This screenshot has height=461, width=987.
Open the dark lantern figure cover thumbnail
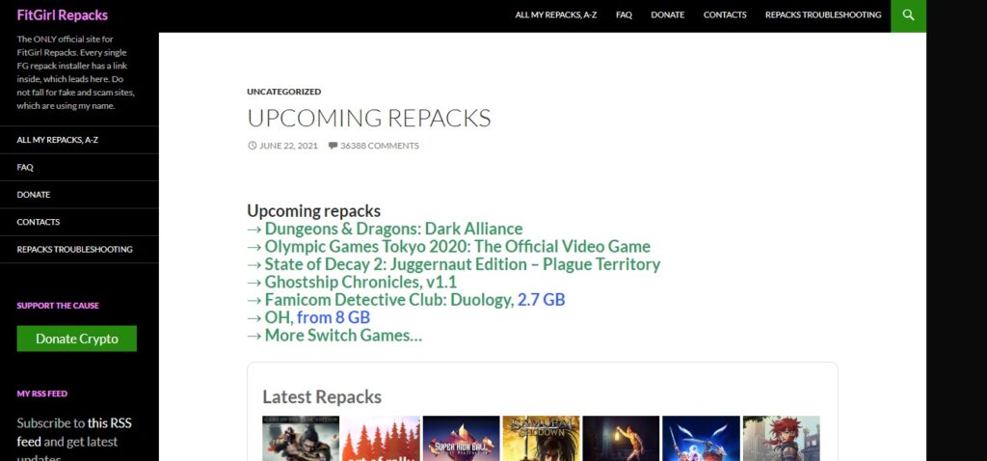tap(622, 438)
